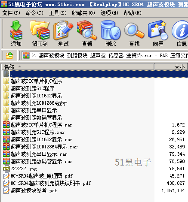Screen dimensions: 188x202
Task: Click the 添加 (Add) toolbar icon
Action: (x=16, y=33)
